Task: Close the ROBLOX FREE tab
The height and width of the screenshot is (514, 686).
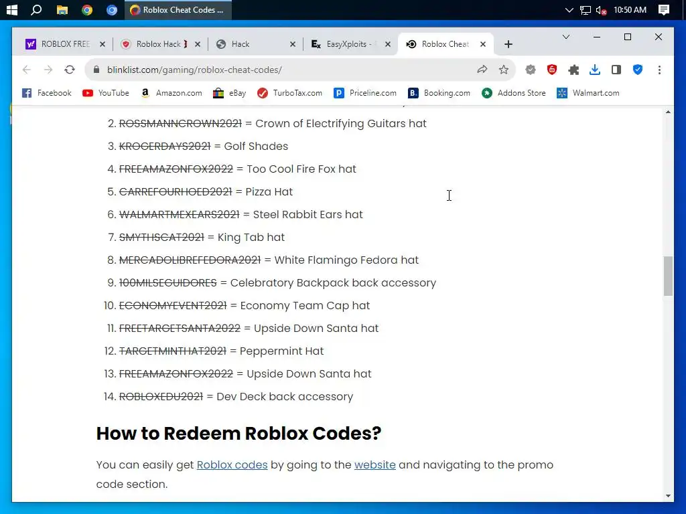Action: click(x=102, y=44)
